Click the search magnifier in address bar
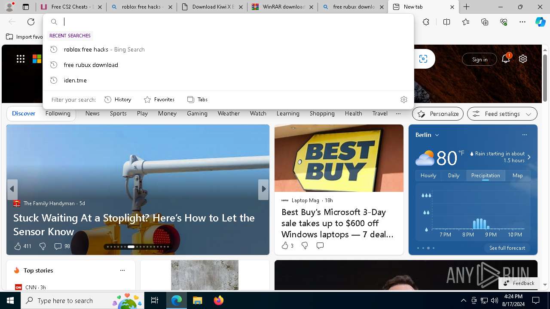This screenshot has width=550, height=309. coord(54,22)
